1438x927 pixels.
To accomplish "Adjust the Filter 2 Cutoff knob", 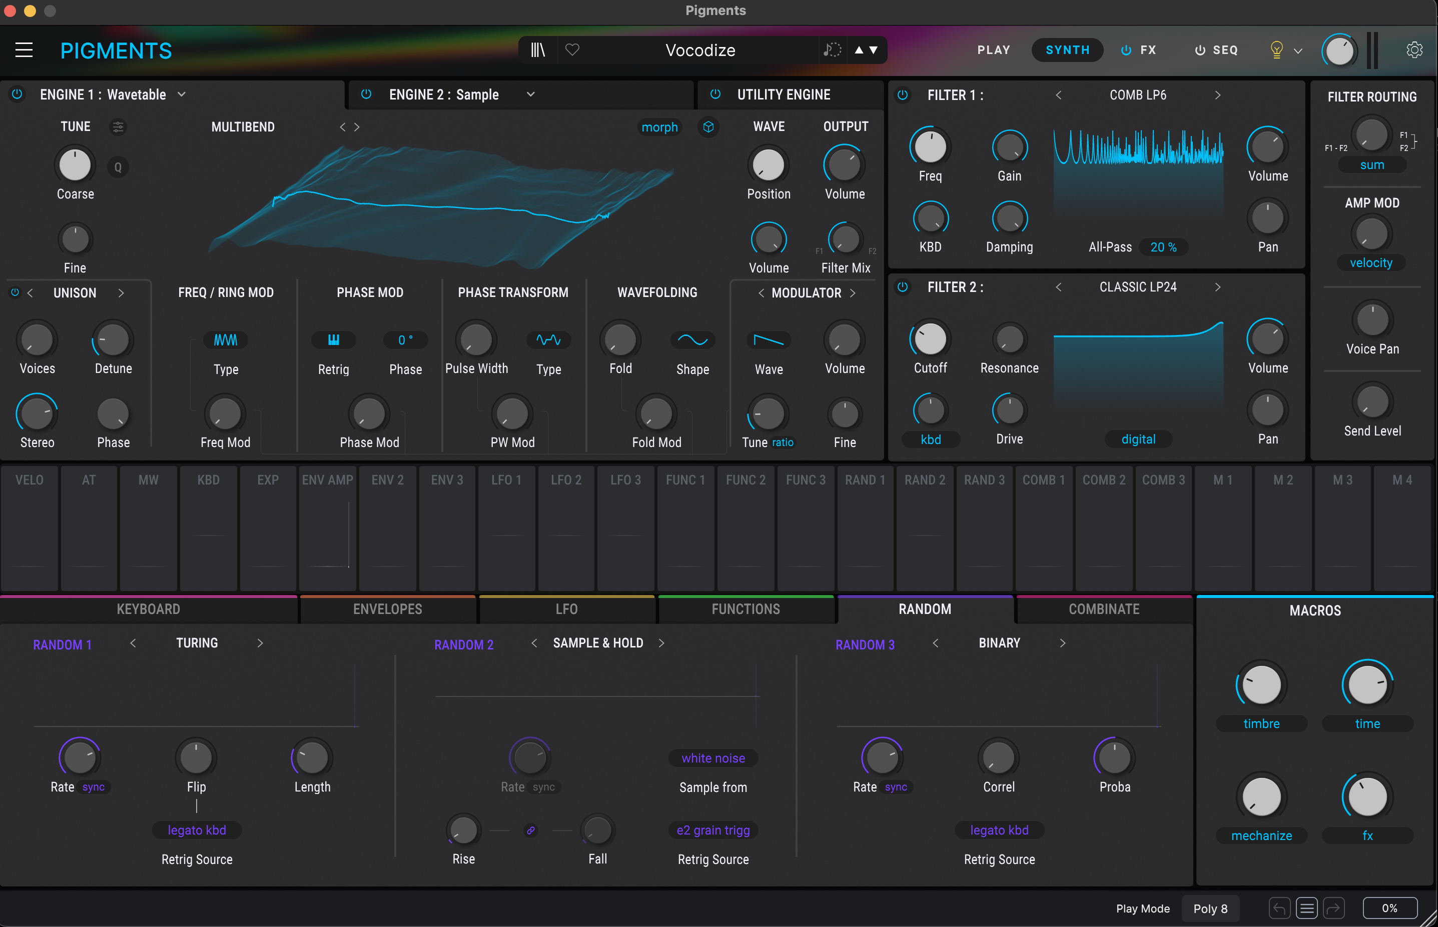I will tap(930, 339).
